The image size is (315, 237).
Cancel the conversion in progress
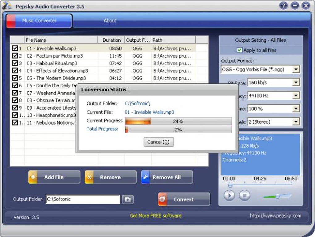pos(158,142)
